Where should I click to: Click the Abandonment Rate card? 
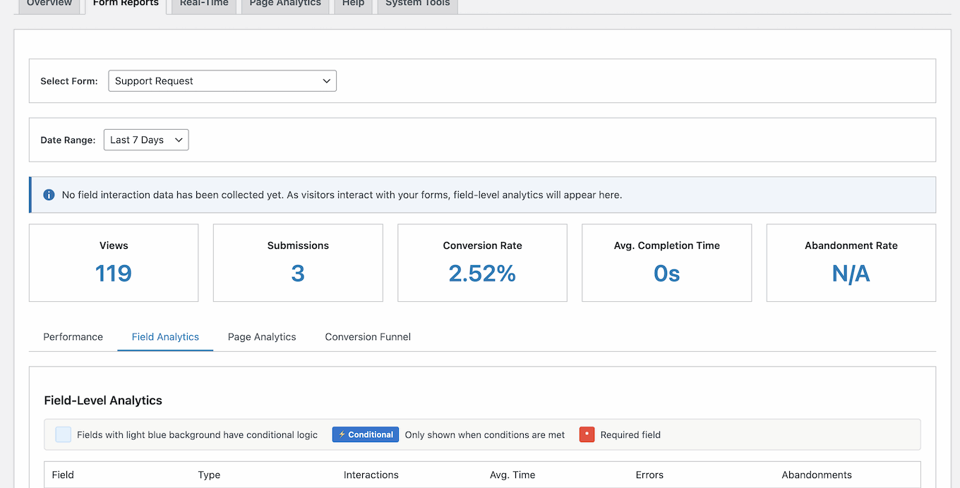851,263
